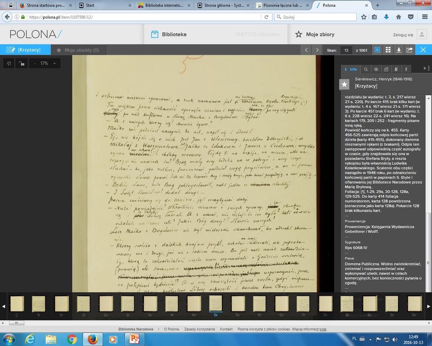Screen dimensions: 432x346
Task: Select thumbnail for page 2r
Action: point(84,304)
